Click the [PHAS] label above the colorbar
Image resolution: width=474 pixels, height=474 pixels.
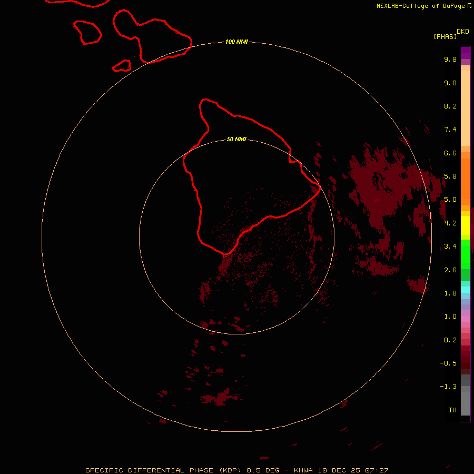[445, 36]
